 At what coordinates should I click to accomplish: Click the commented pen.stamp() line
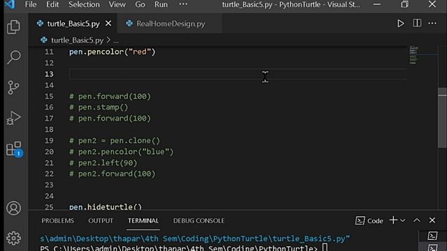[98, 107]
